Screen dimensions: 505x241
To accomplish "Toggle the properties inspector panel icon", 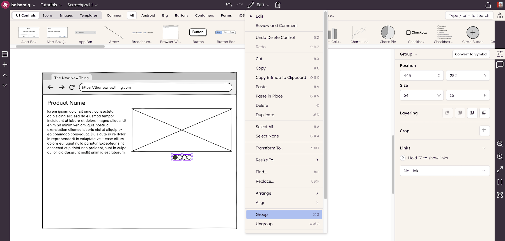I will point(500,54).
